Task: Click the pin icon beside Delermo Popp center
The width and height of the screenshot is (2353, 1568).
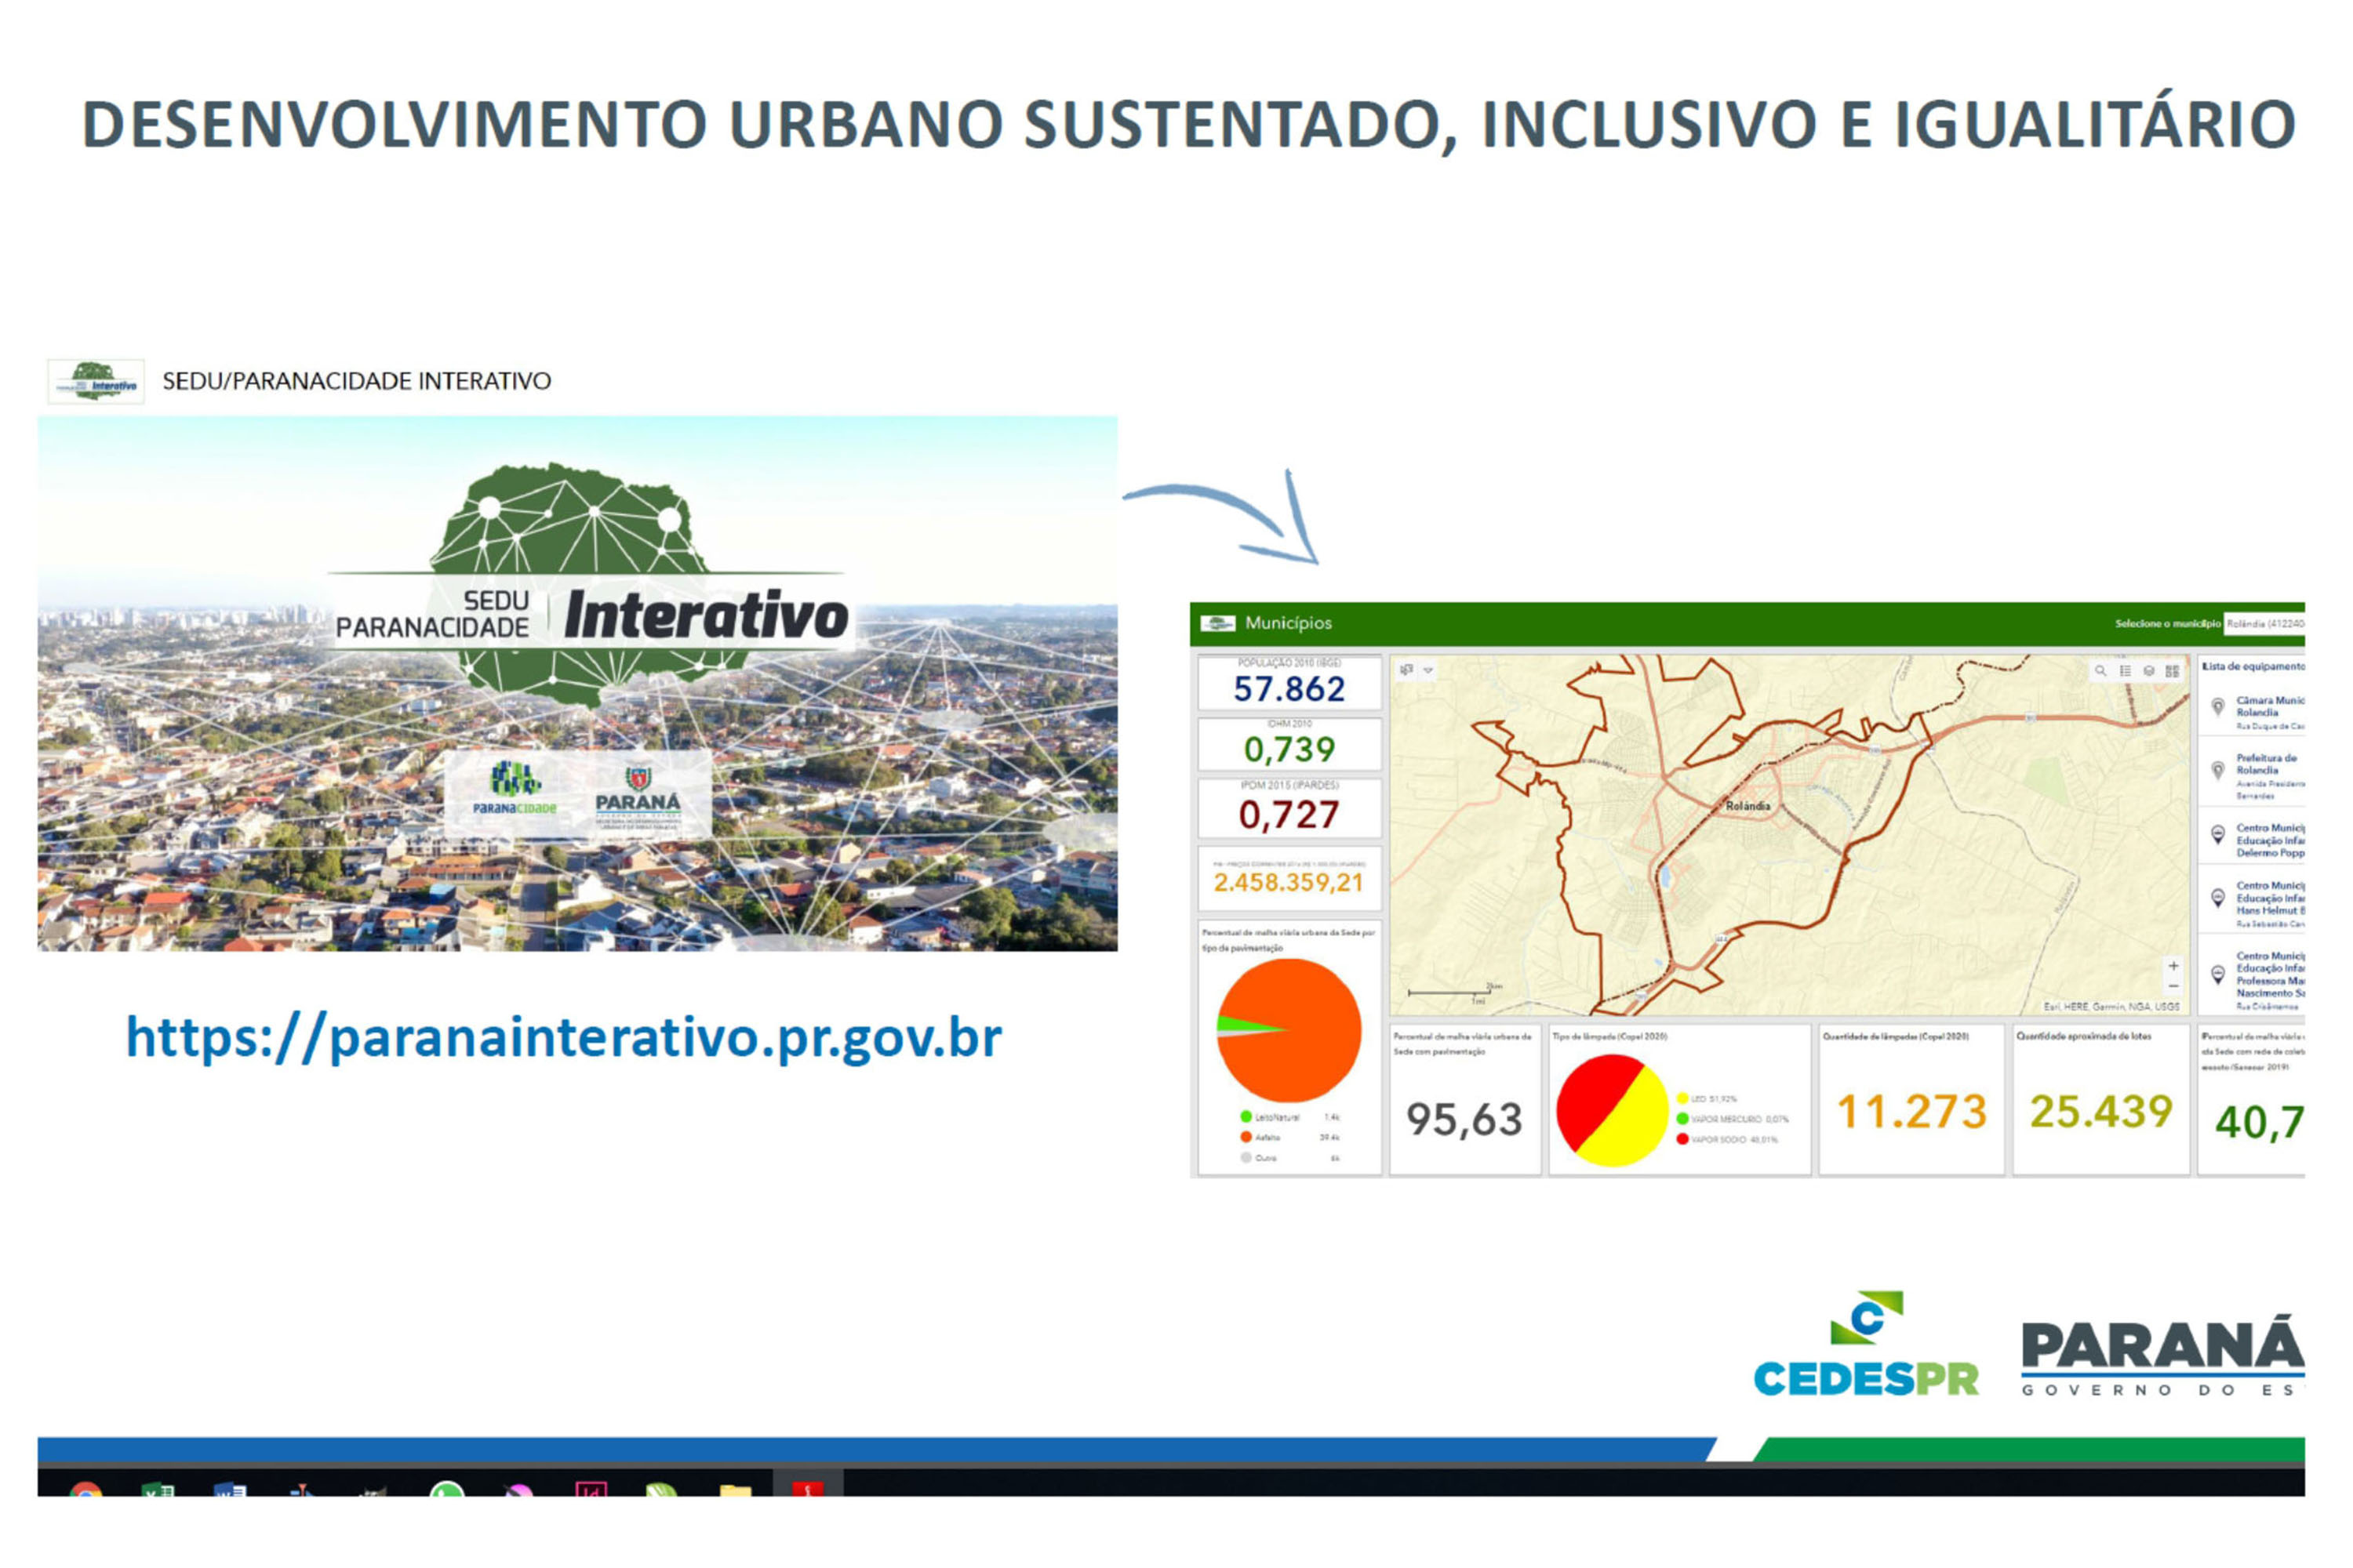Action: [x=2218, y=834]
